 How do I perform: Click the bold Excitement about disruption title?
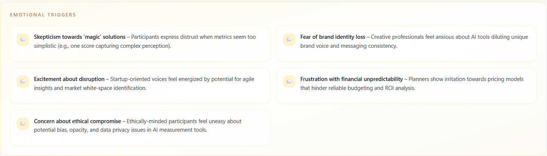[69, 79]
